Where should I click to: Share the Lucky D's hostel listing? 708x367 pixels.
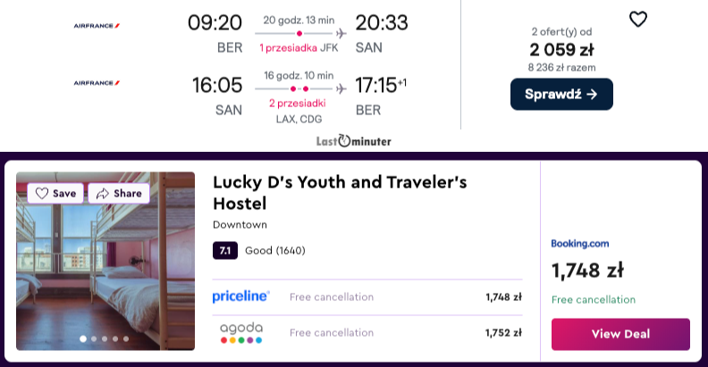(x=119, y=194)
